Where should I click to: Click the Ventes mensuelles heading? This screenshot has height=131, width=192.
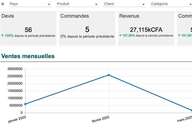[28, 56]
